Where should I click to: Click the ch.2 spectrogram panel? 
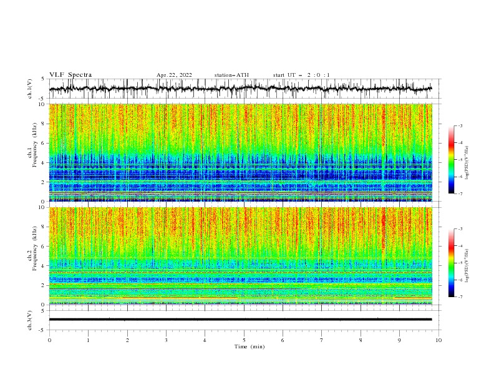241,256
